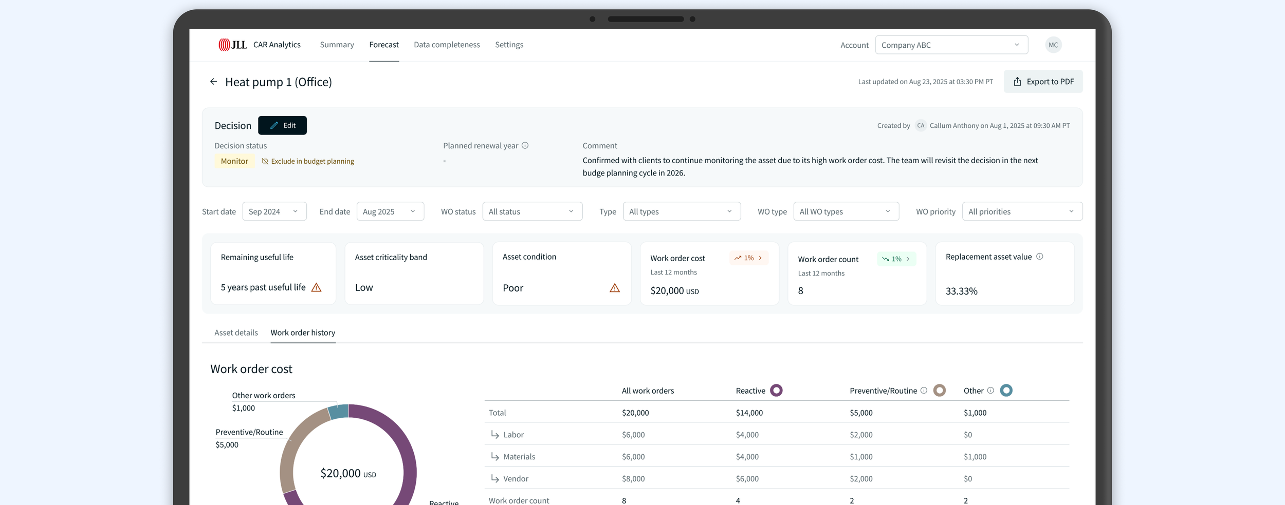
Task: Click the Heat pump 1 (Office) title
Action: tap(279, 82)
